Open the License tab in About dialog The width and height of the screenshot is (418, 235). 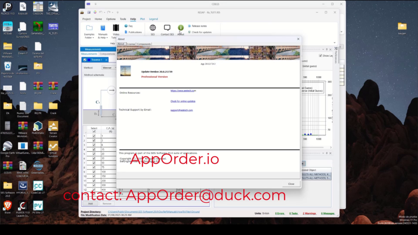tap(131, 44)
